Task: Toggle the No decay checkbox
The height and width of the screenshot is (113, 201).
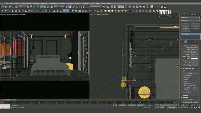Action: click(183, 82)
